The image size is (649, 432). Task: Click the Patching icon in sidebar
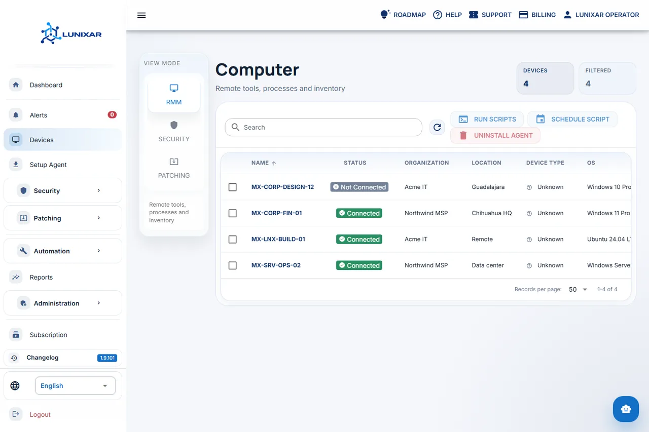[x=23, y=218]
